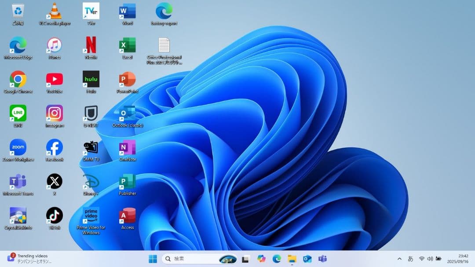Click the Hulu desktop shortcut
Image resolution: width=475 pixels, height=267 pixels.
91,80
